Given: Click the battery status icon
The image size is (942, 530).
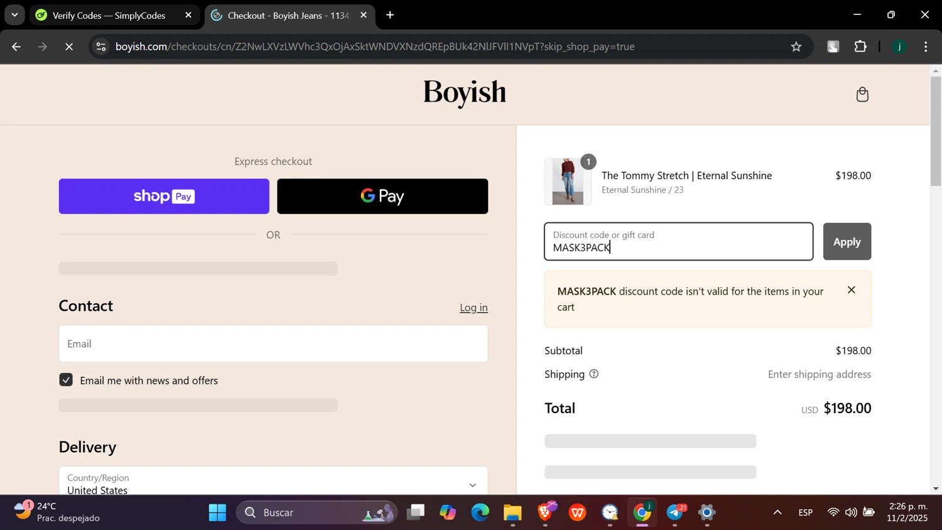Looking at the screenshot, I should [x=869, y=512].
